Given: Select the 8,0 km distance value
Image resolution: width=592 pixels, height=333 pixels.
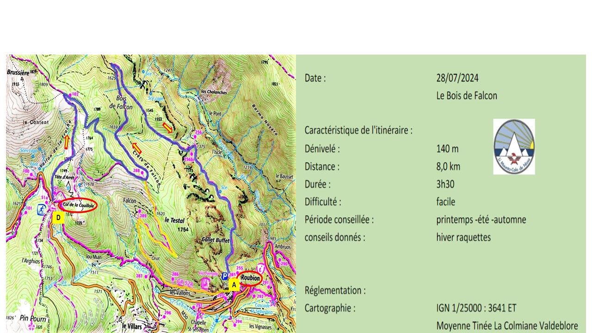Looking at the screenshot, I should point(448,166).
